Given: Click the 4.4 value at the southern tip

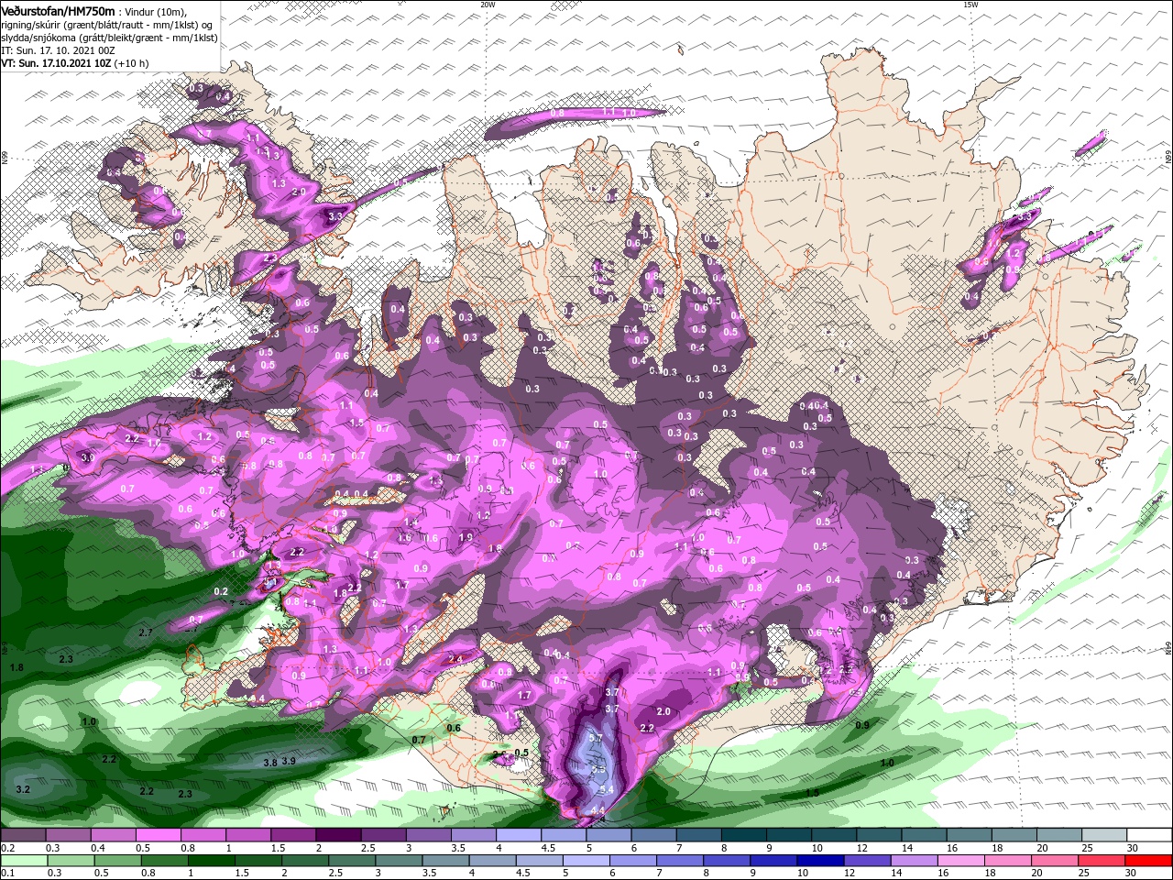Looking at the screenshot, I should pos(598,811).
